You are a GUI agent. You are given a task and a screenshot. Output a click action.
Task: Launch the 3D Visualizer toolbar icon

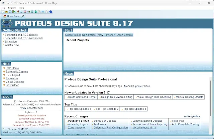pos(29,12)
